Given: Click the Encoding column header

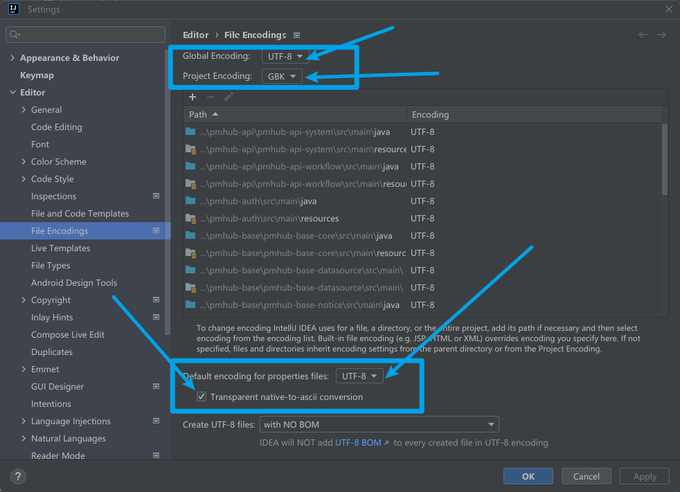Looking at the screenshot, I should click(534, 114).
